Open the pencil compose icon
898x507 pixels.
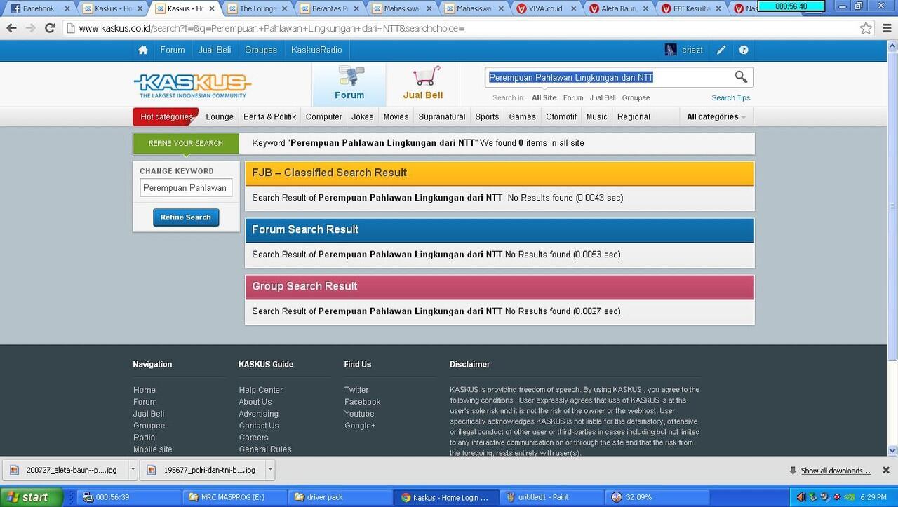tap(721, 50)
